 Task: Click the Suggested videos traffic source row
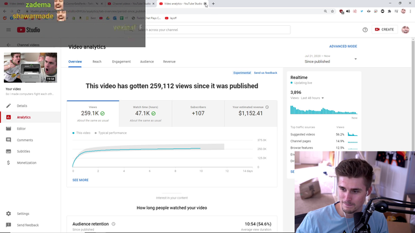pyautogui.click(x=324, y=134)
